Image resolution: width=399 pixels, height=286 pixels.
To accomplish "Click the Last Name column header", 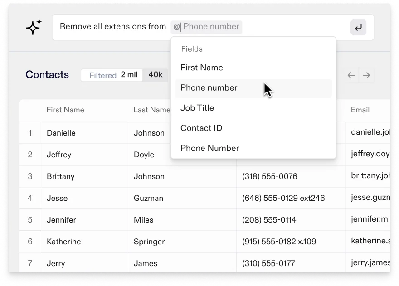I will [x=151, y=110].
